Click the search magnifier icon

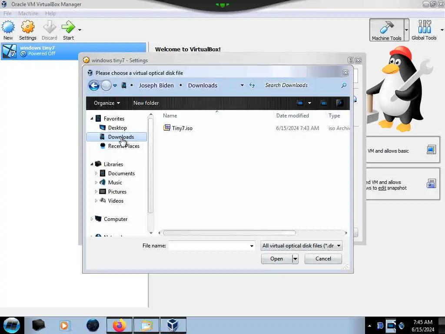(344, 85)
